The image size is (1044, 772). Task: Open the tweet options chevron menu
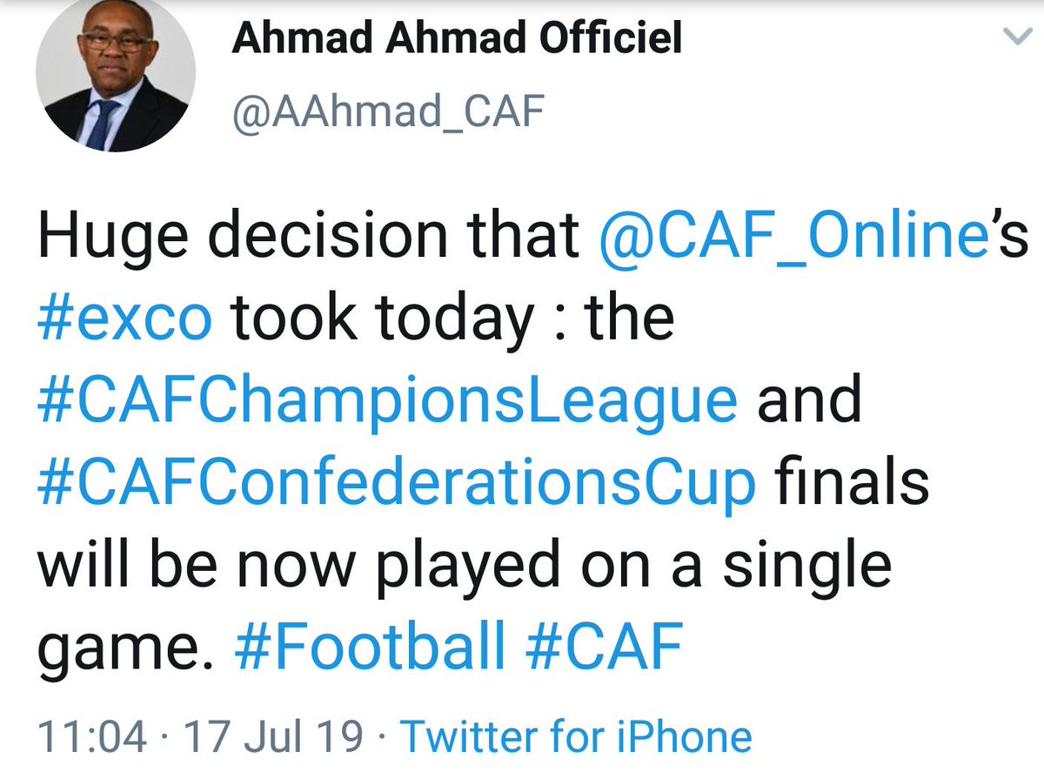tap(1016, 37)
